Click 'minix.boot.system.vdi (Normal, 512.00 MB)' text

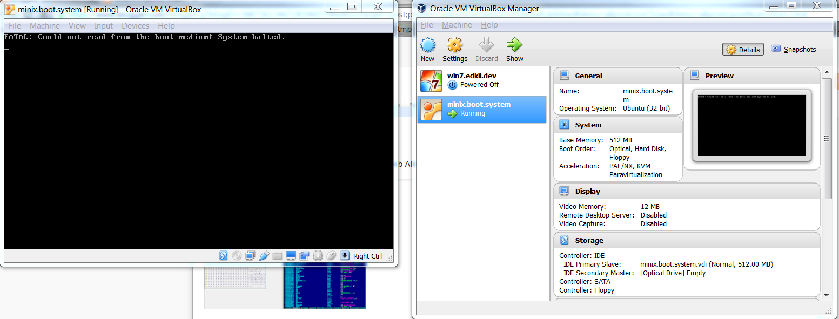706,264
